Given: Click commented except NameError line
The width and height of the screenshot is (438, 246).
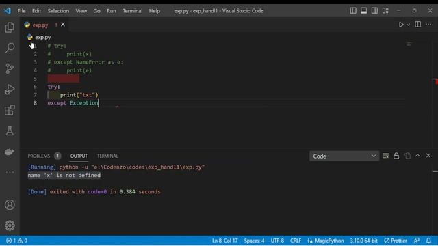Looking at the screenshot, I should pyautogui.click(x=85, y=62).
